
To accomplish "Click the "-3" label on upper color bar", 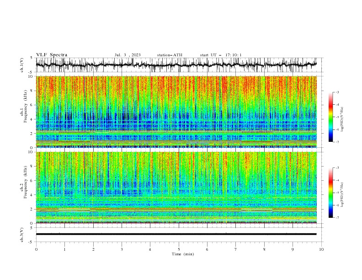I will point(337,92).
